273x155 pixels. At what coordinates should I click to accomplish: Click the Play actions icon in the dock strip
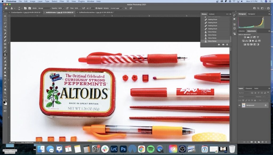point(235,19)
